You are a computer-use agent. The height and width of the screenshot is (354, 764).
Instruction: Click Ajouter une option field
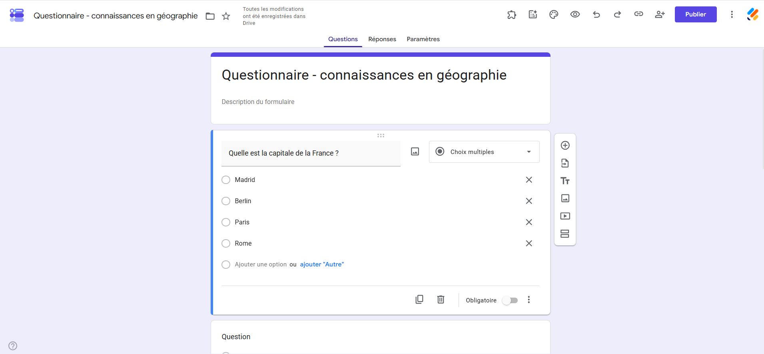pyautogui.click(x=261, y=264)
